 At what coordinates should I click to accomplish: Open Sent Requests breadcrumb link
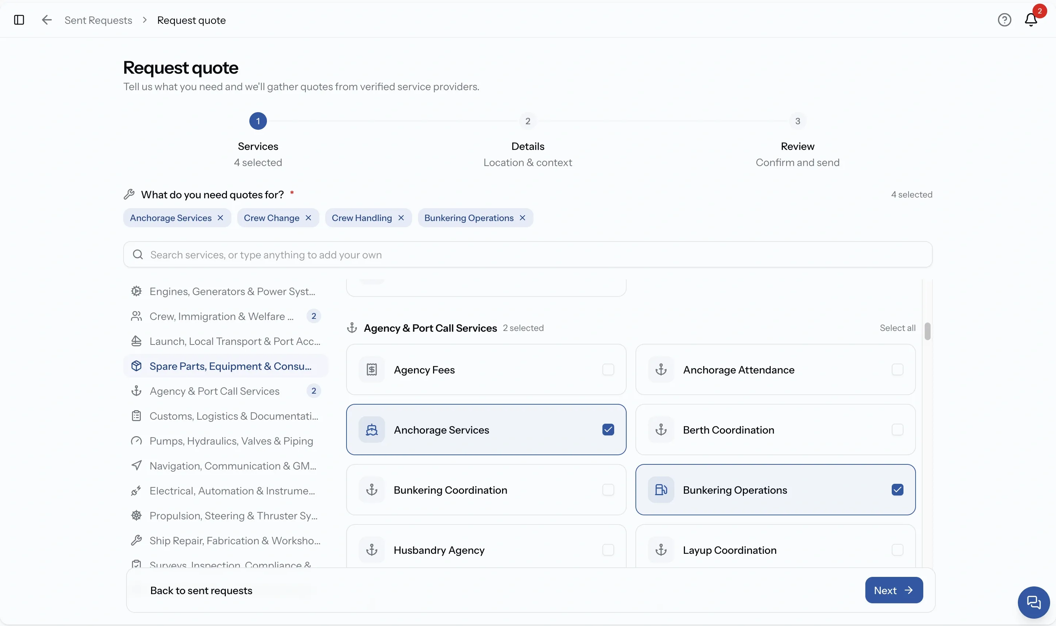tap(98, 20)
